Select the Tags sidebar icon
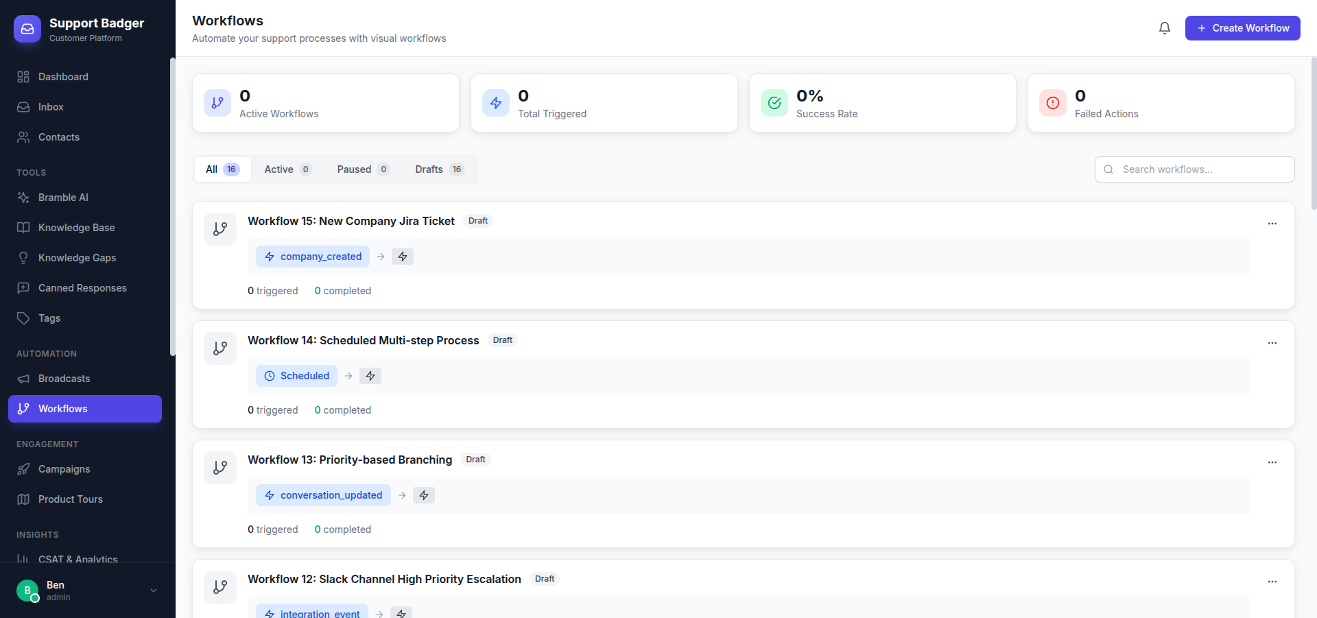The height and width of the screenshot is (618, 1317). [x=23, y=318]
